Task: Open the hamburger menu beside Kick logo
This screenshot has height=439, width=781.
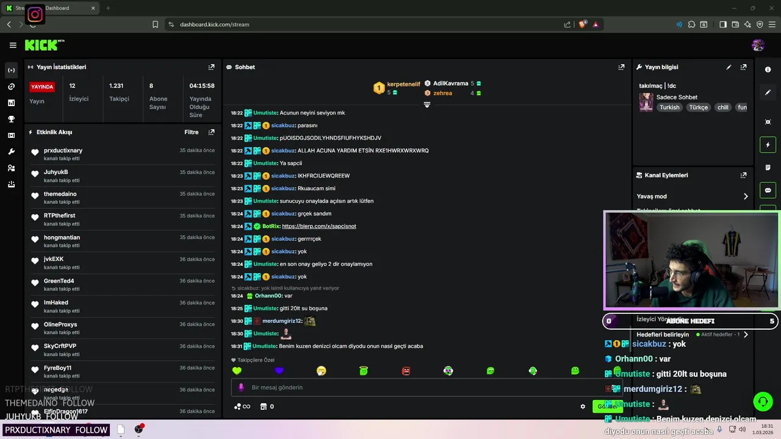Action: 13,45
